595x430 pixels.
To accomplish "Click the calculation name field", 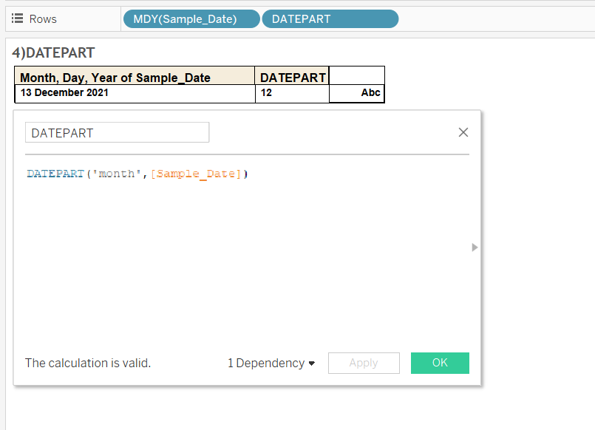I will (118, 132).
